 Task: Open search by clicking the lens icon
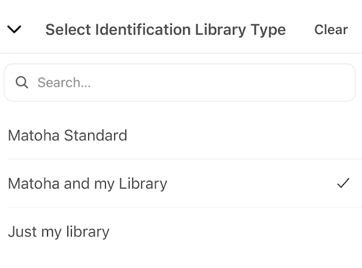22,83
